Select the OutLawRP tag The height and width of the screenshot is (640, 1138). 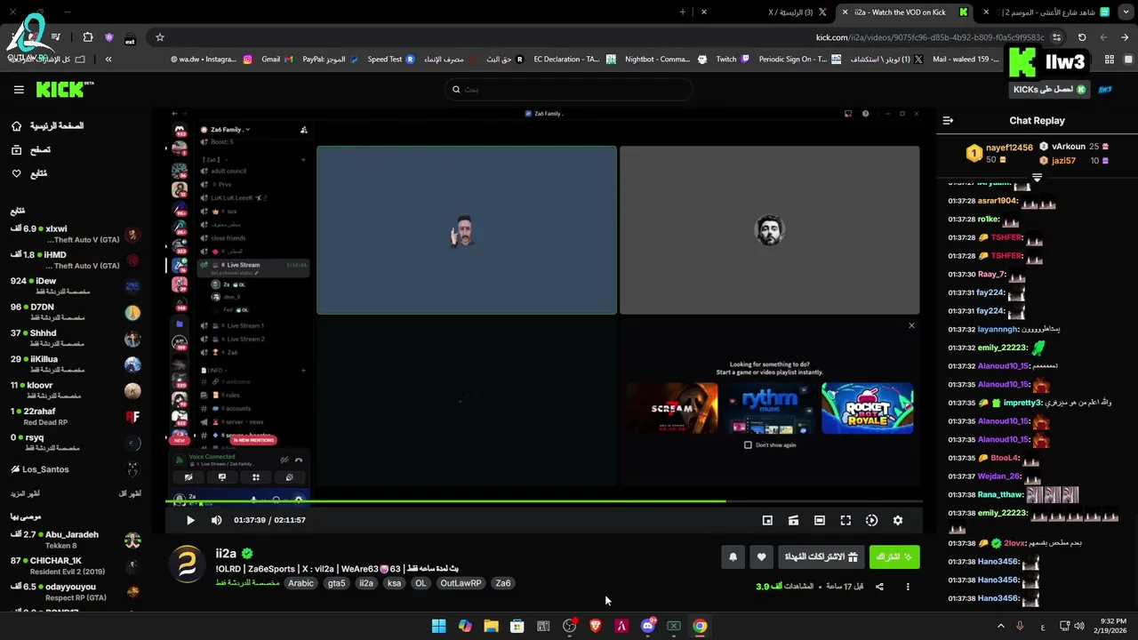point(461,583)
